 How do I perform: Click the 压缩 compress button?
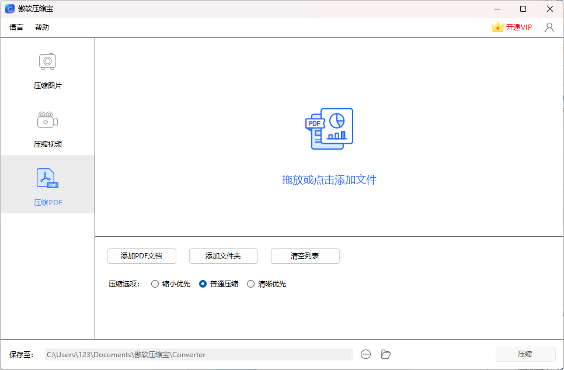click(x=524, y=354)
